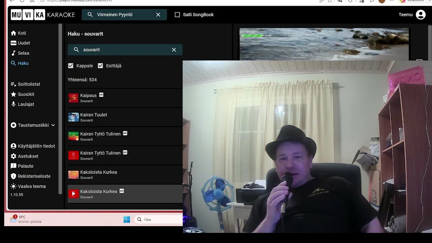Click the taskbar Hae search box
Screen dimensions: 432x243
[159, 220]
